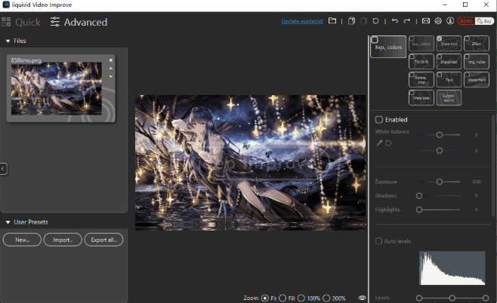This screenshot has width=497, height=303.
Task: Open the Sharpness filter tile
Action: point(449,61)
